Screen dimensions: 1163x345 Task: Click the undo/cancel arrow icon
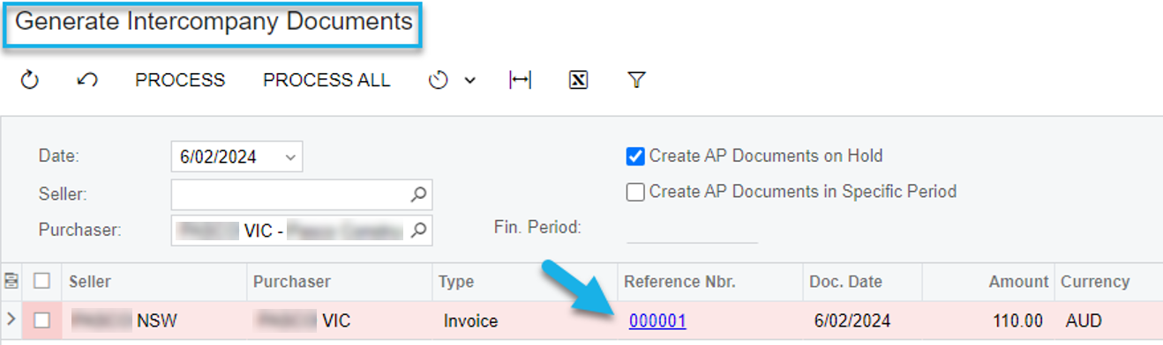pos(87,80)
